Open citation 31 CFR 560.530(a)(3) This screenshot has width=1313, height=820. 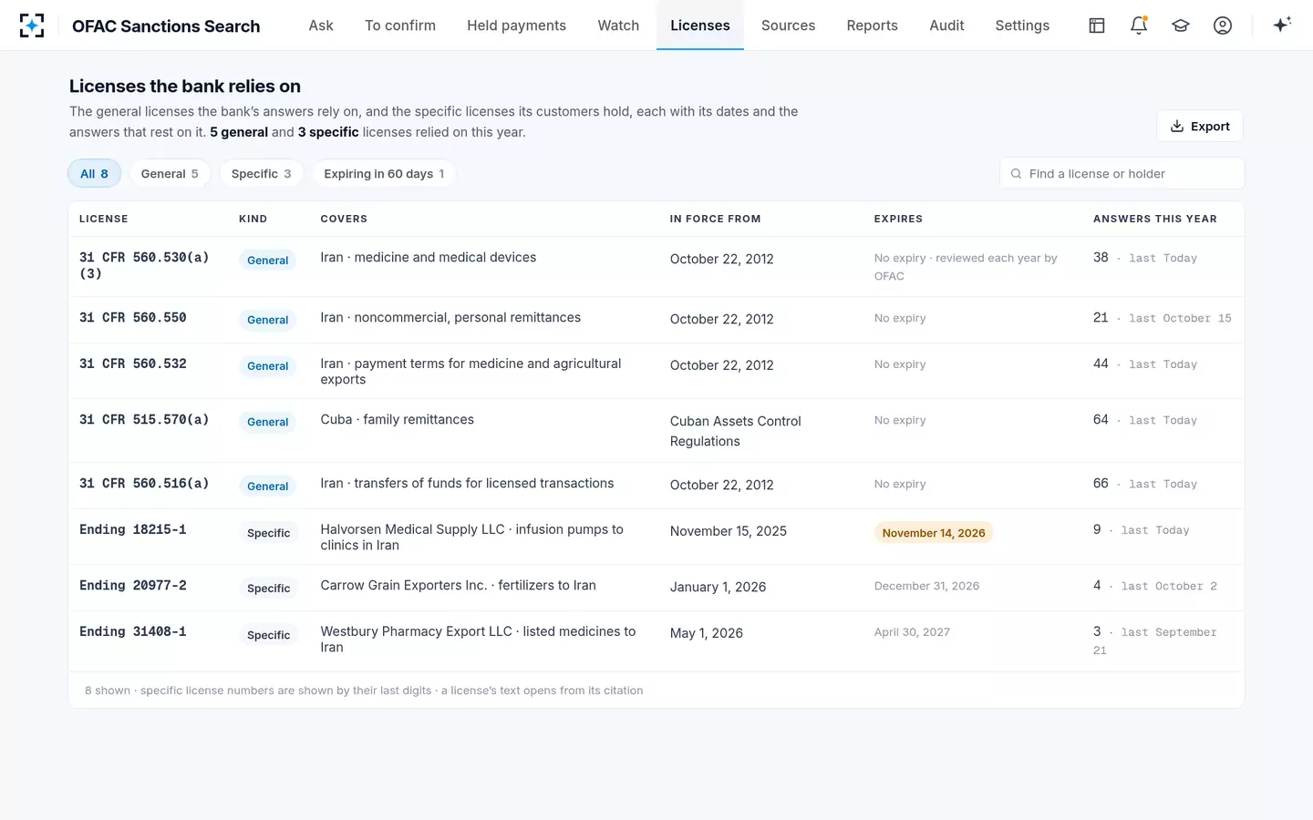(144, 265)
